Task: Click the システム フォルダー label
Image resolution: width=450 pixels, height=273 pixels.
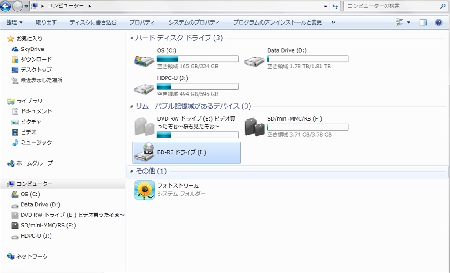Action: coord(181,194)
